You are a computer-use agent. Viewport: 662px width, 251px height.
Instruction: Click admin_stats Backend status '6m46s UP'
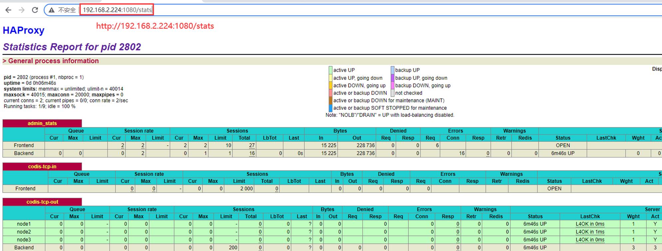(x=563, y=154)
